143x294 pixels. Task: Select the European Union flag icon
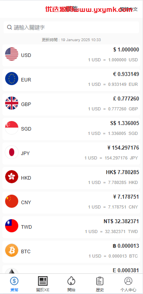click(11, 79)
